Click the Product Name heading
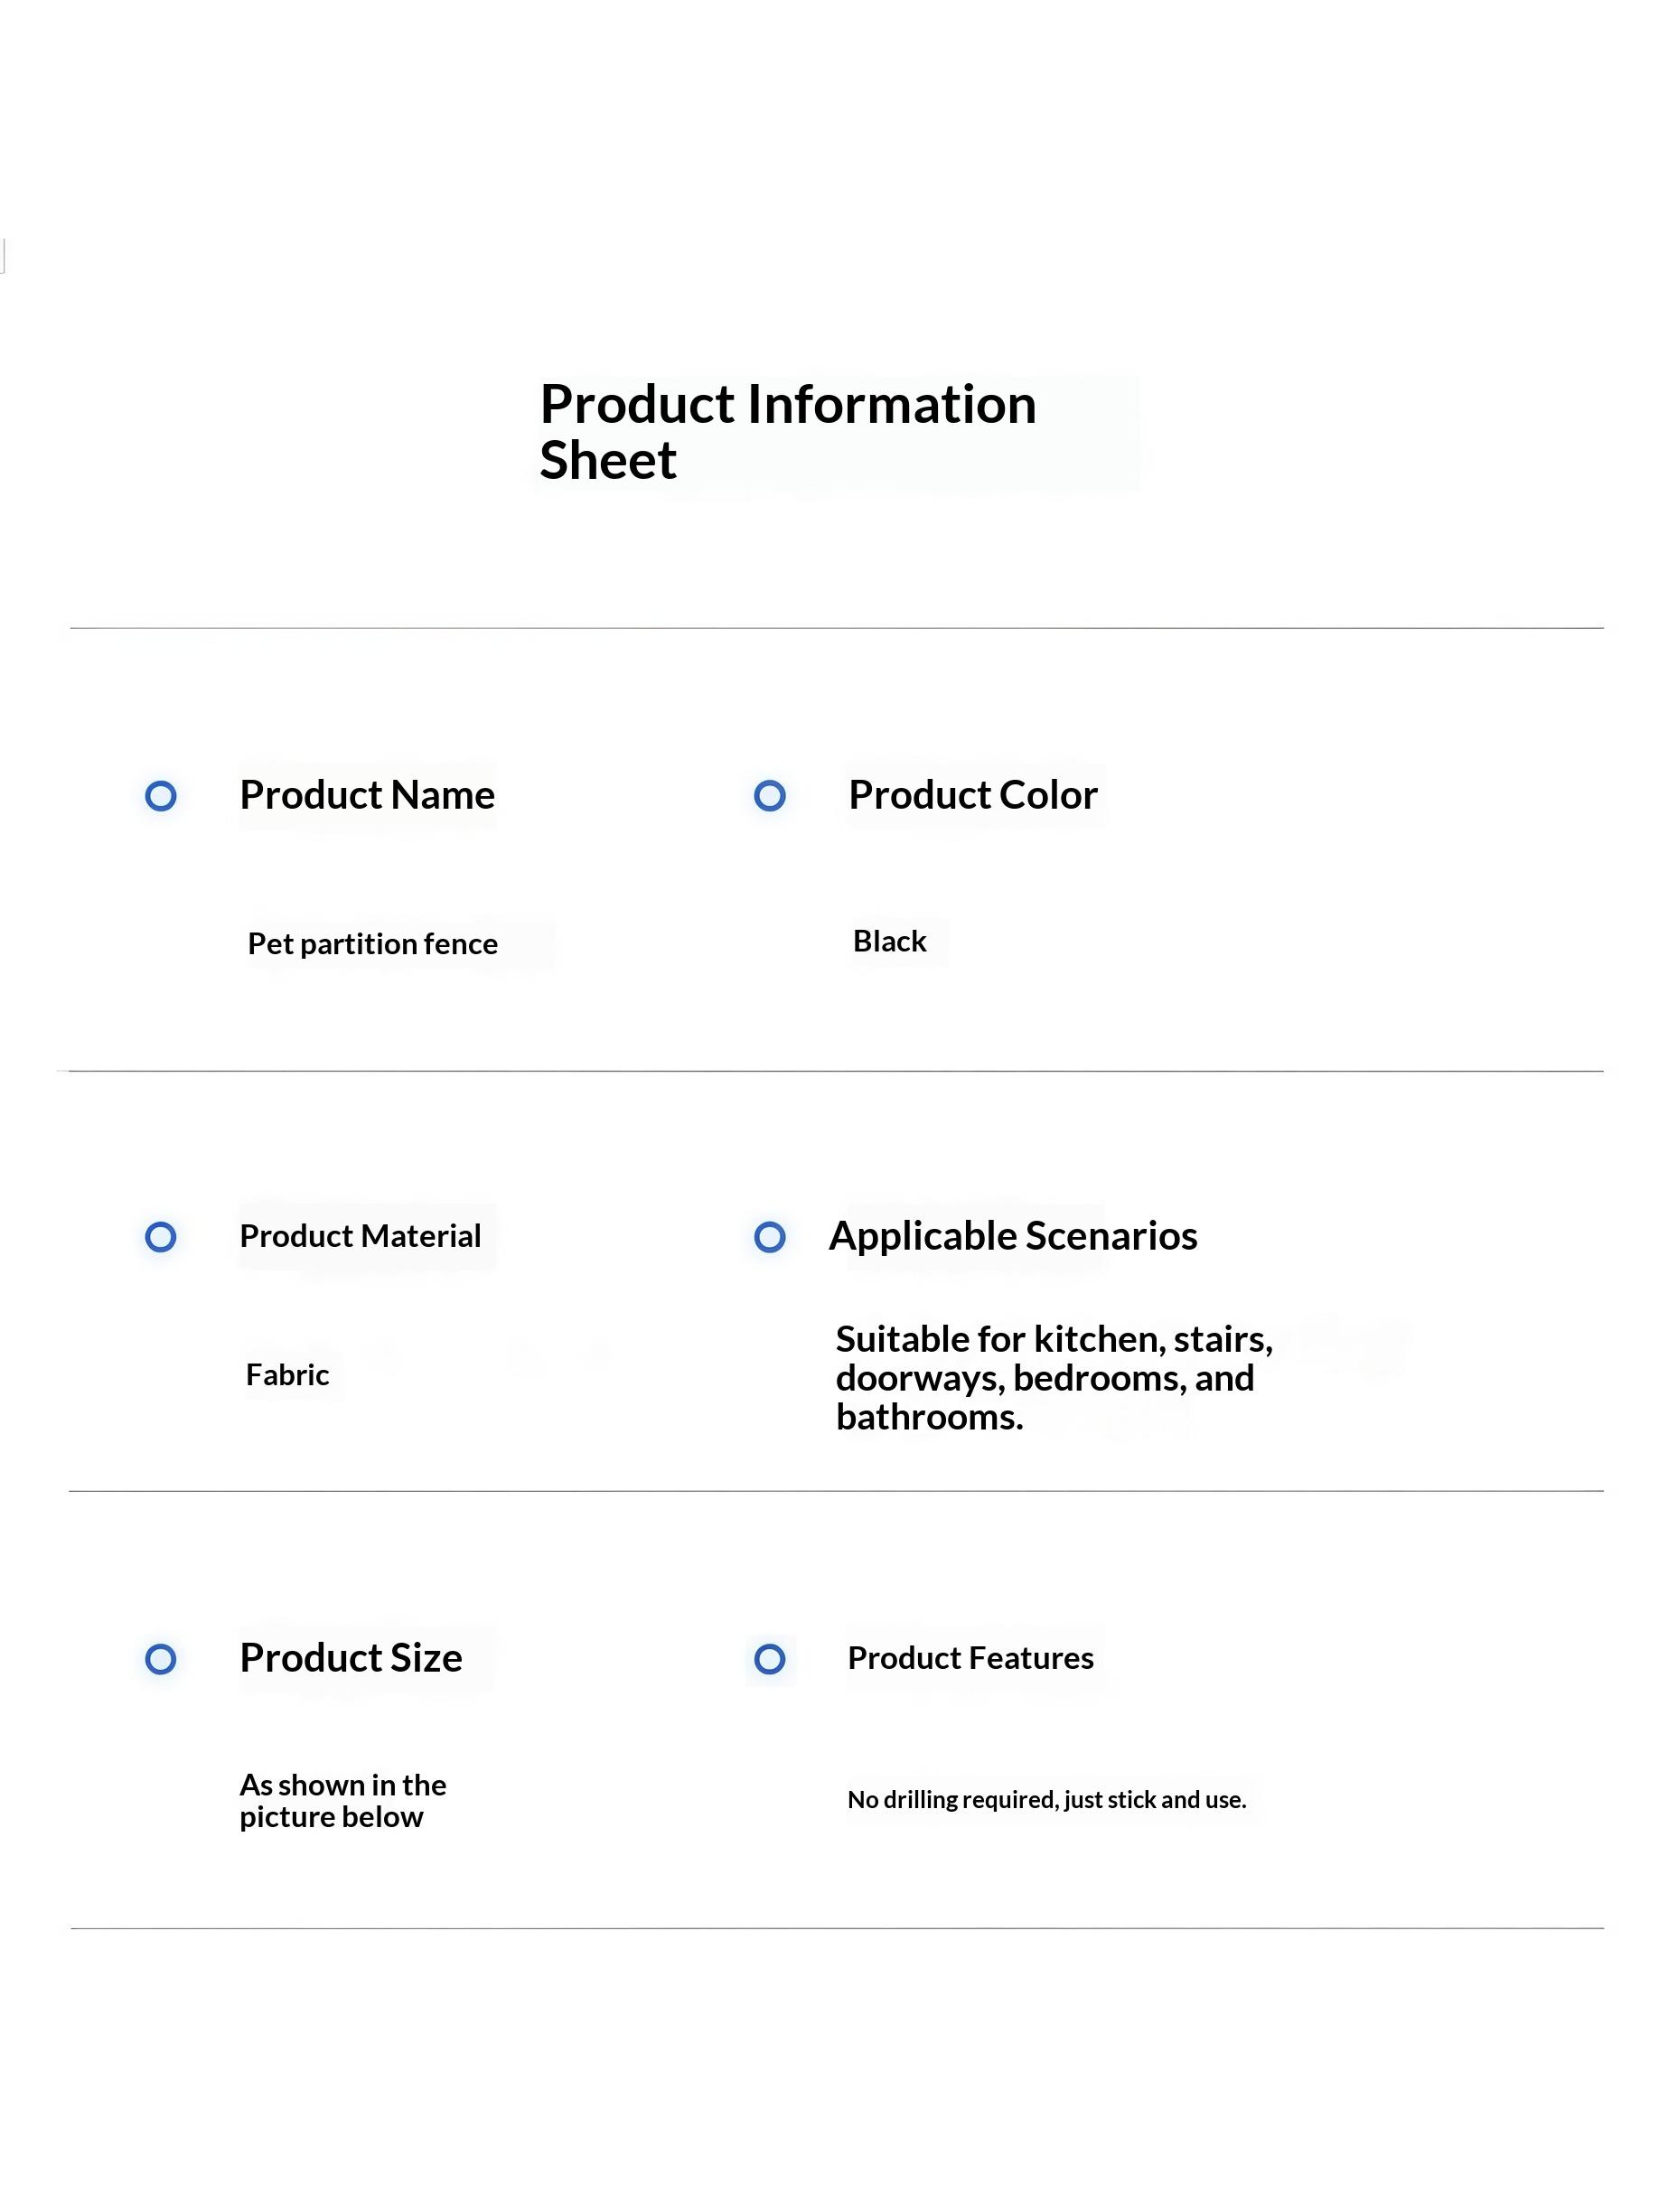The image size is (1659, 2212). [x=367, y=795]
